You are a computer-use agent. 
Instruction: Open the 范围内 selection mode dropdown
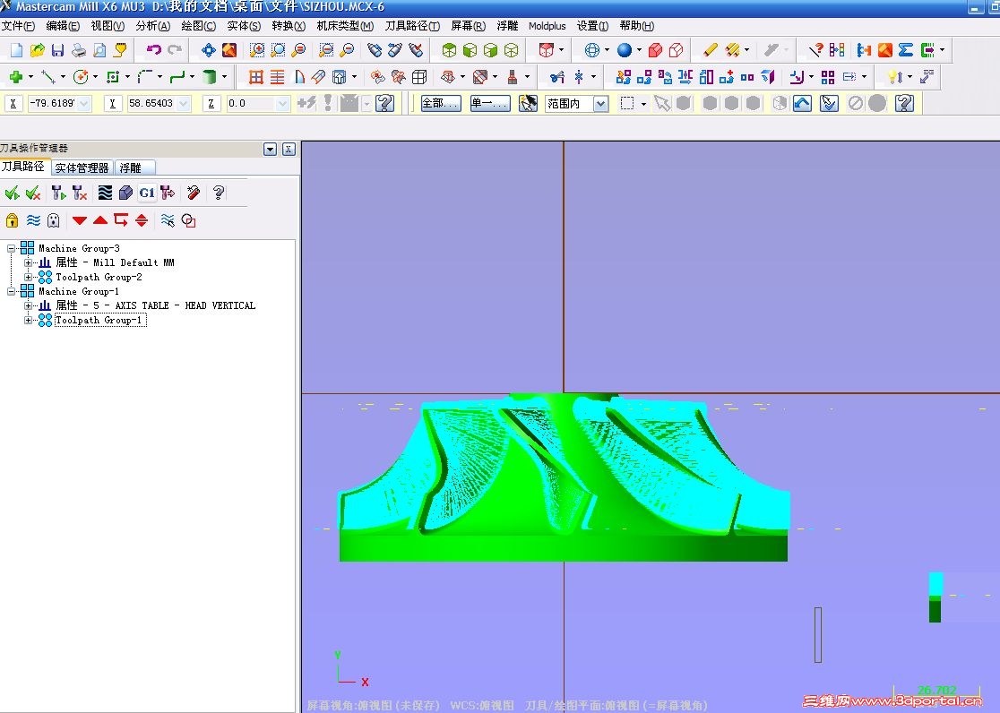point(600,103)
